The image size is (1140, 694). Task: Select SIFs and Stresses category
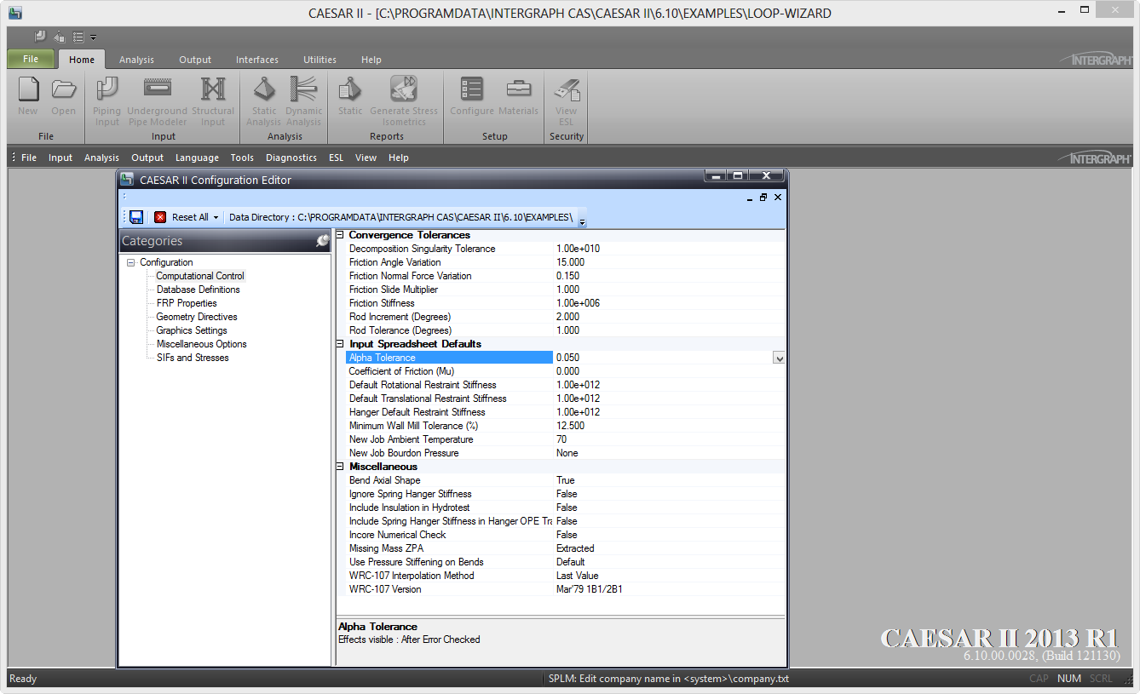click(193, 358)
